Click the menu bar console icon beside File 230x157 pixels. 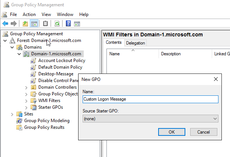click(4, 14)
